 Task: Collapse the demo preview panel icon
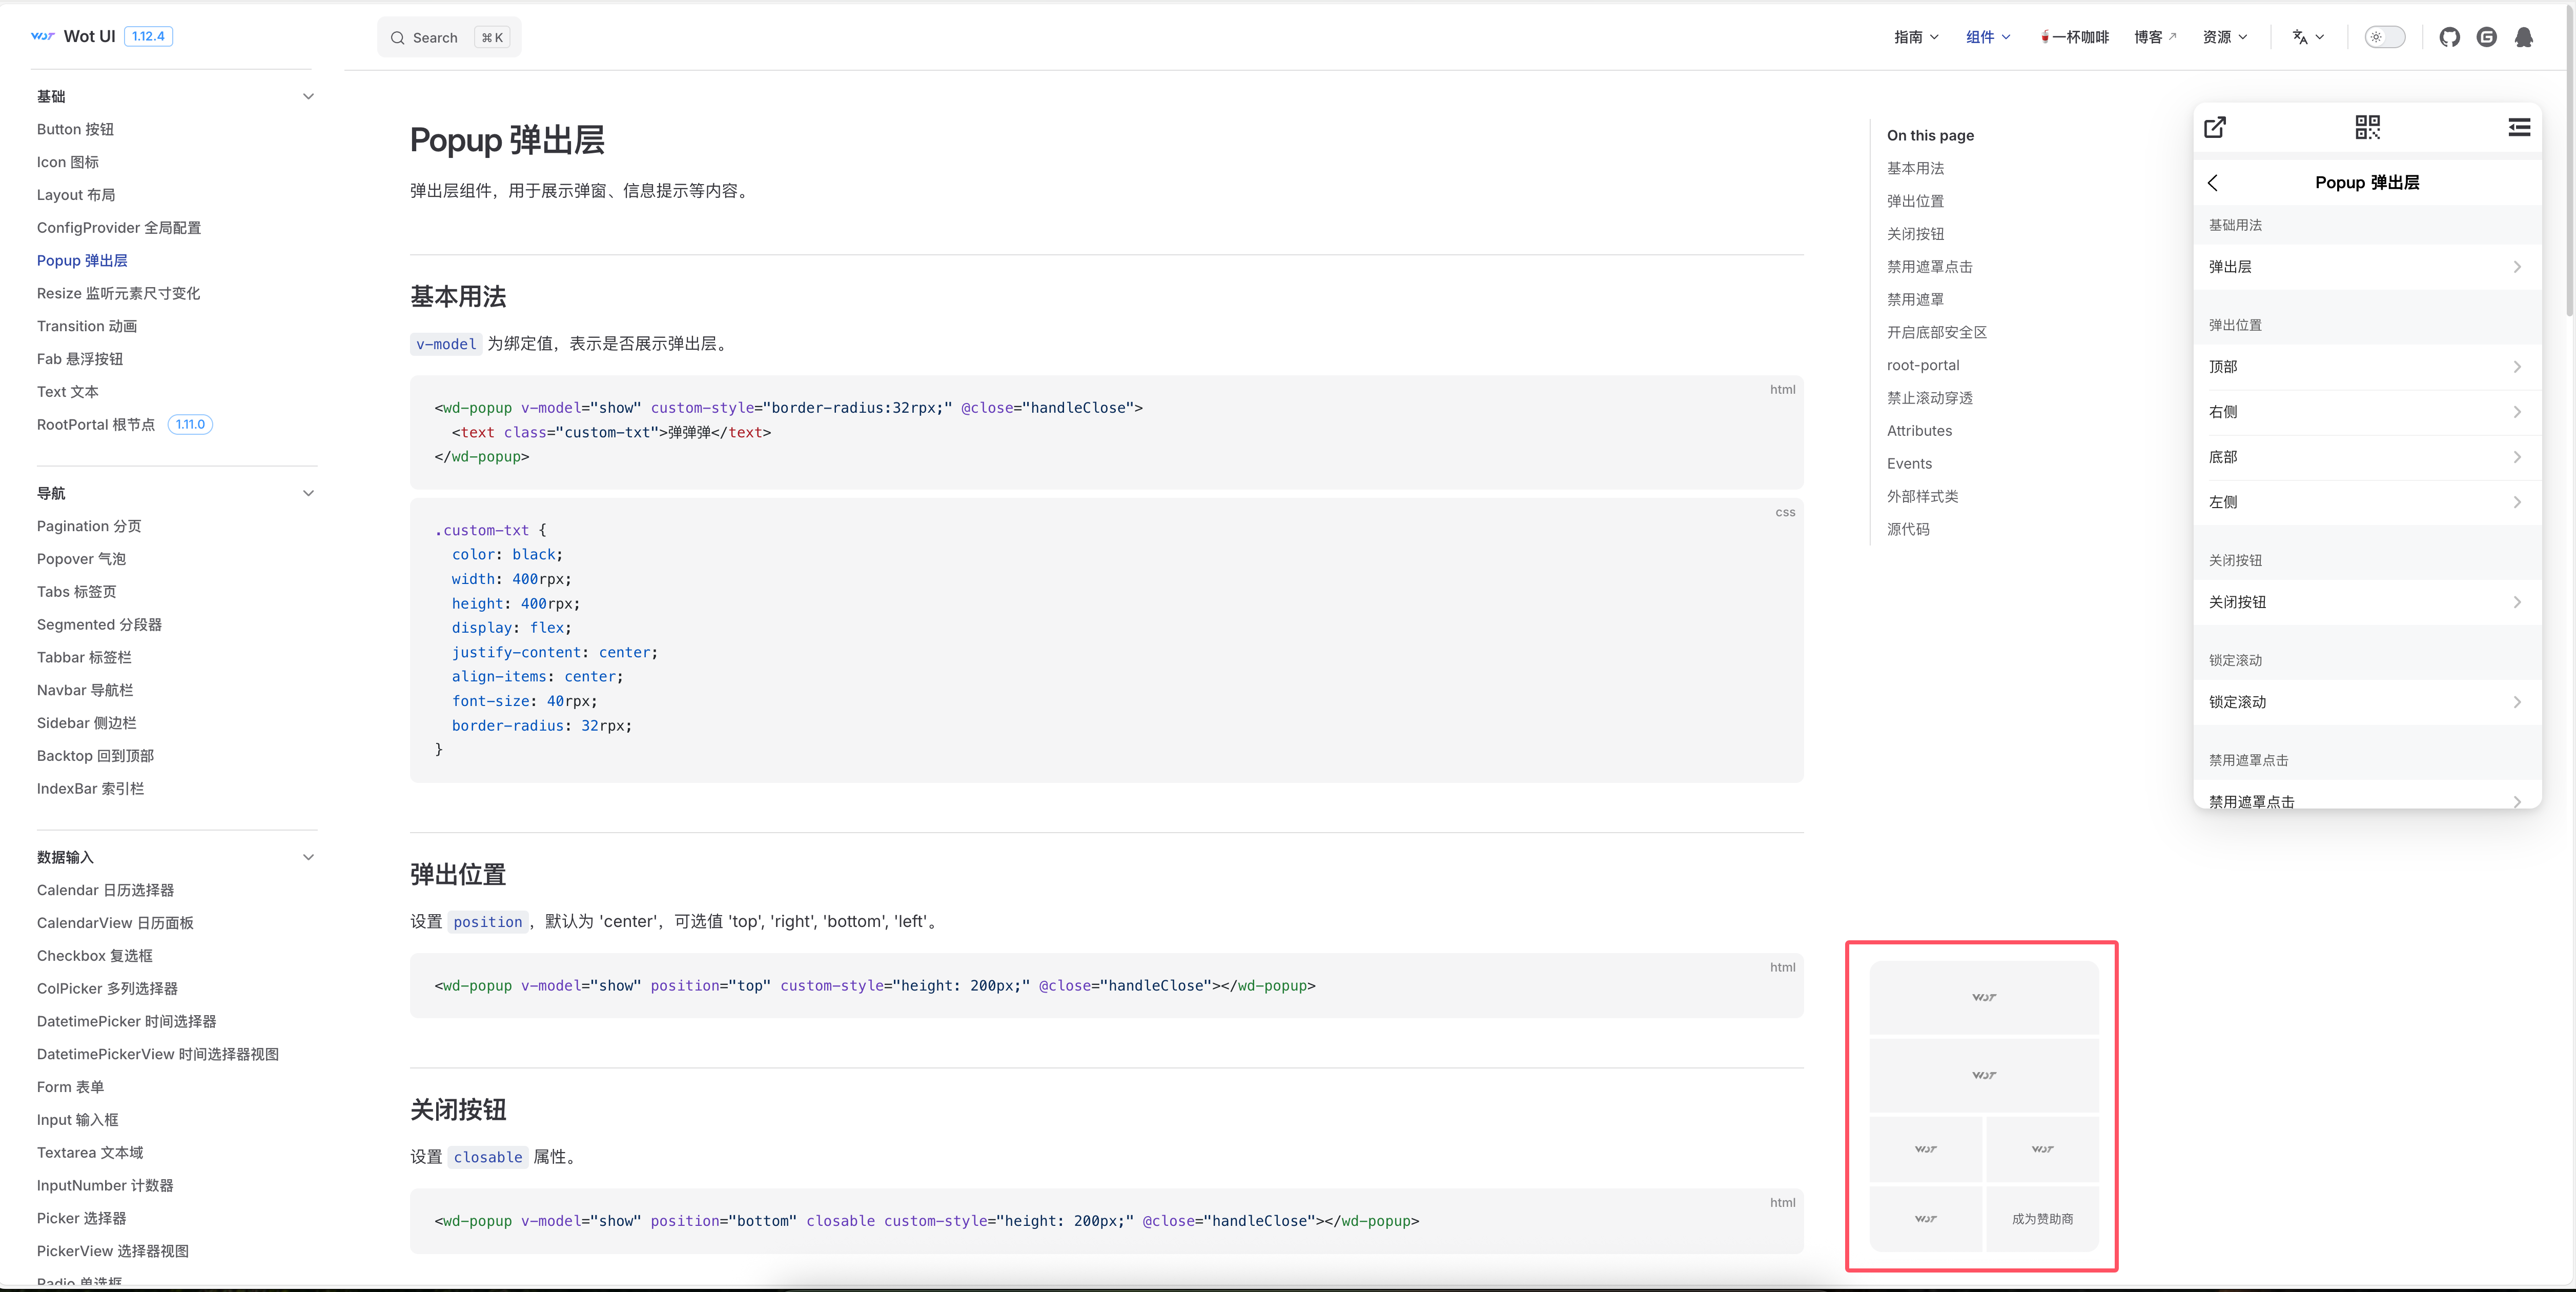[x=2519, y=127]
